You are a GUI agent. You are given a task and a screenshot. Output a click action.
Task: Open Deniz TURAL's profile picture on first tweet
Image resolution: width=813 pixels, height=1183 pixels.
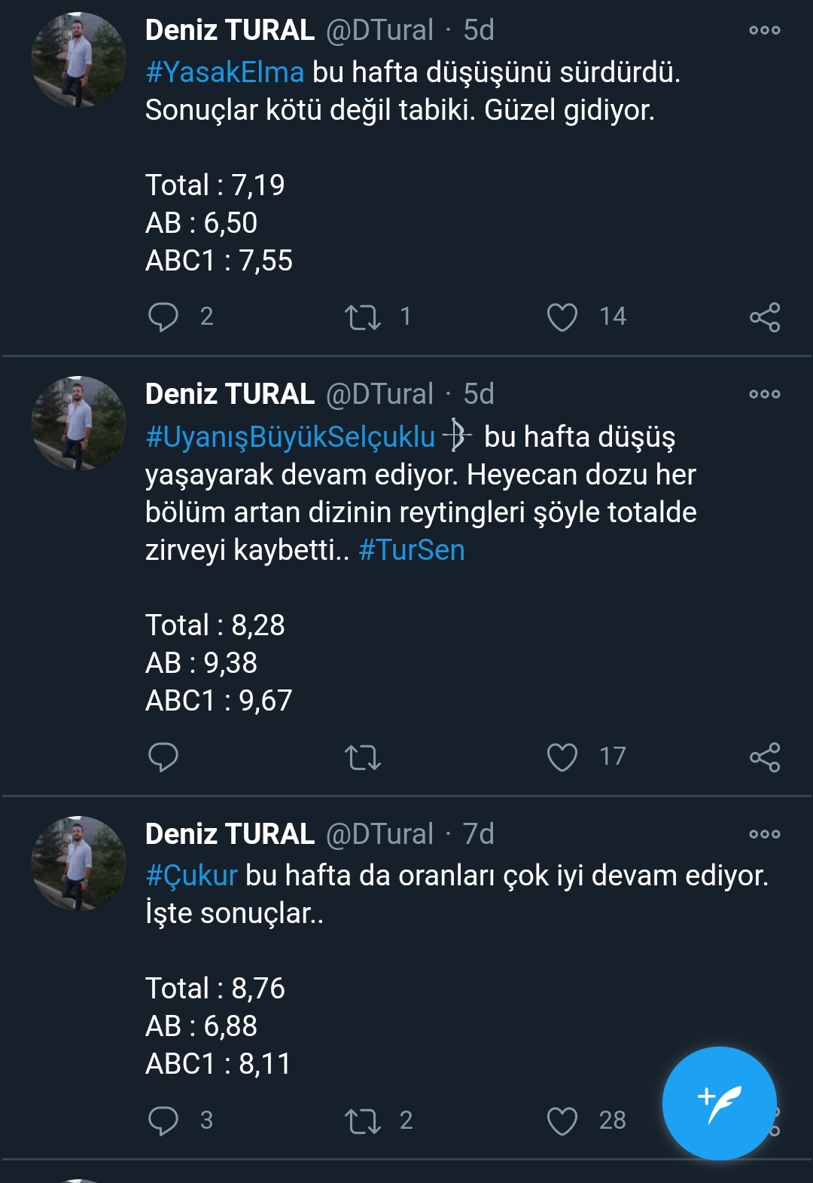(x=78, y=60)
